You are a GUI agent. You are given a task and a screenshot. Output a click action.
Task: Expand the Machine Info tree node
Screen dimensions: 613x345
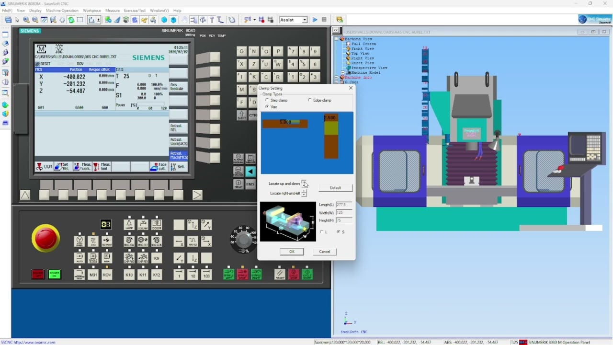click(x=336, y=77)
